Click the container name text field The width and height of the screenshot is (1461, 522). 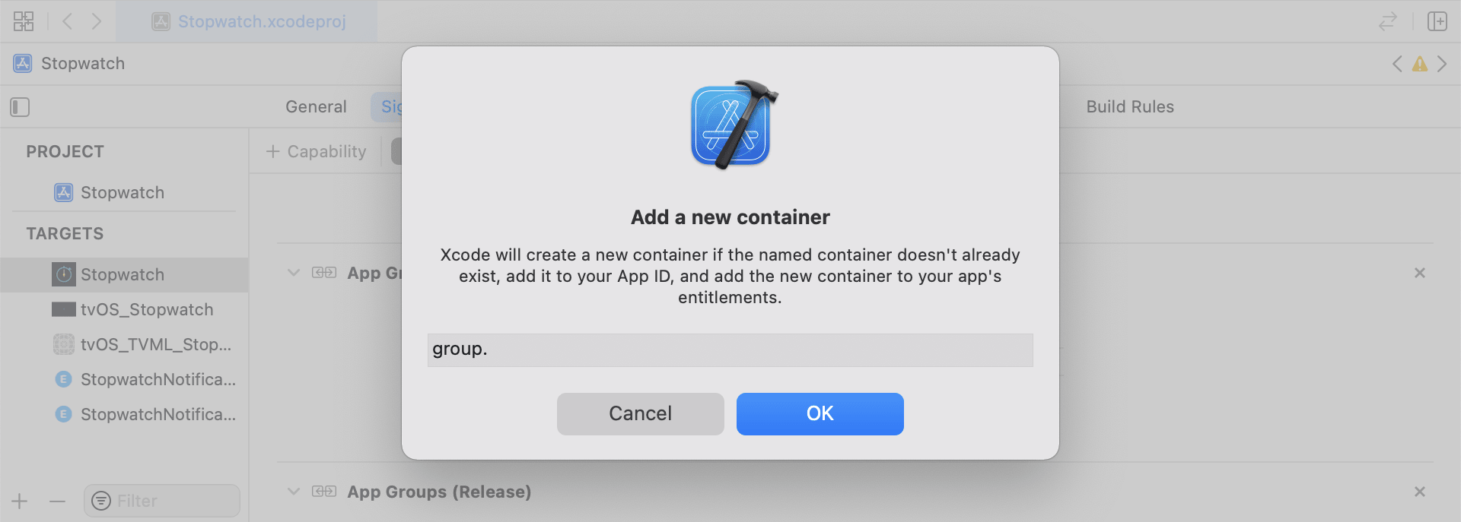pyautogui.click(x=730, y=350)
